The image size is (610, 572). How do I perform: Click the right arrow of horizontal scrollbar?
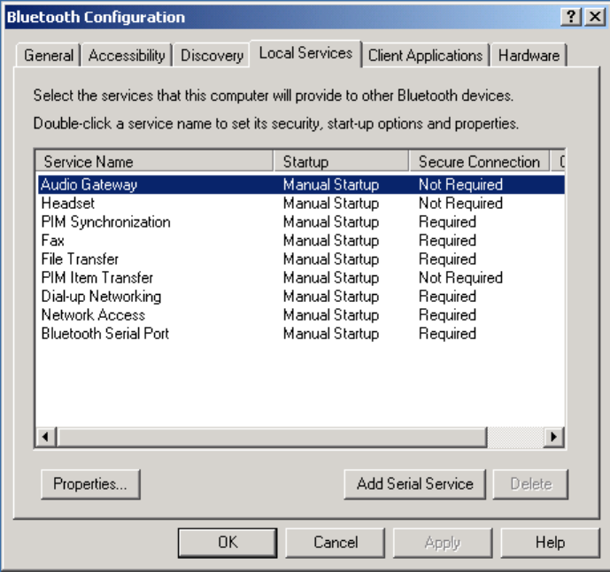tap(553, 437)
